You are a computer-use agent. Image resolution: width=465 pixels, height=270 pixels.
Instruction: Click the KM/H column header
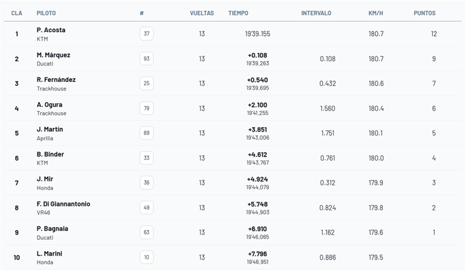pos(376,13)
